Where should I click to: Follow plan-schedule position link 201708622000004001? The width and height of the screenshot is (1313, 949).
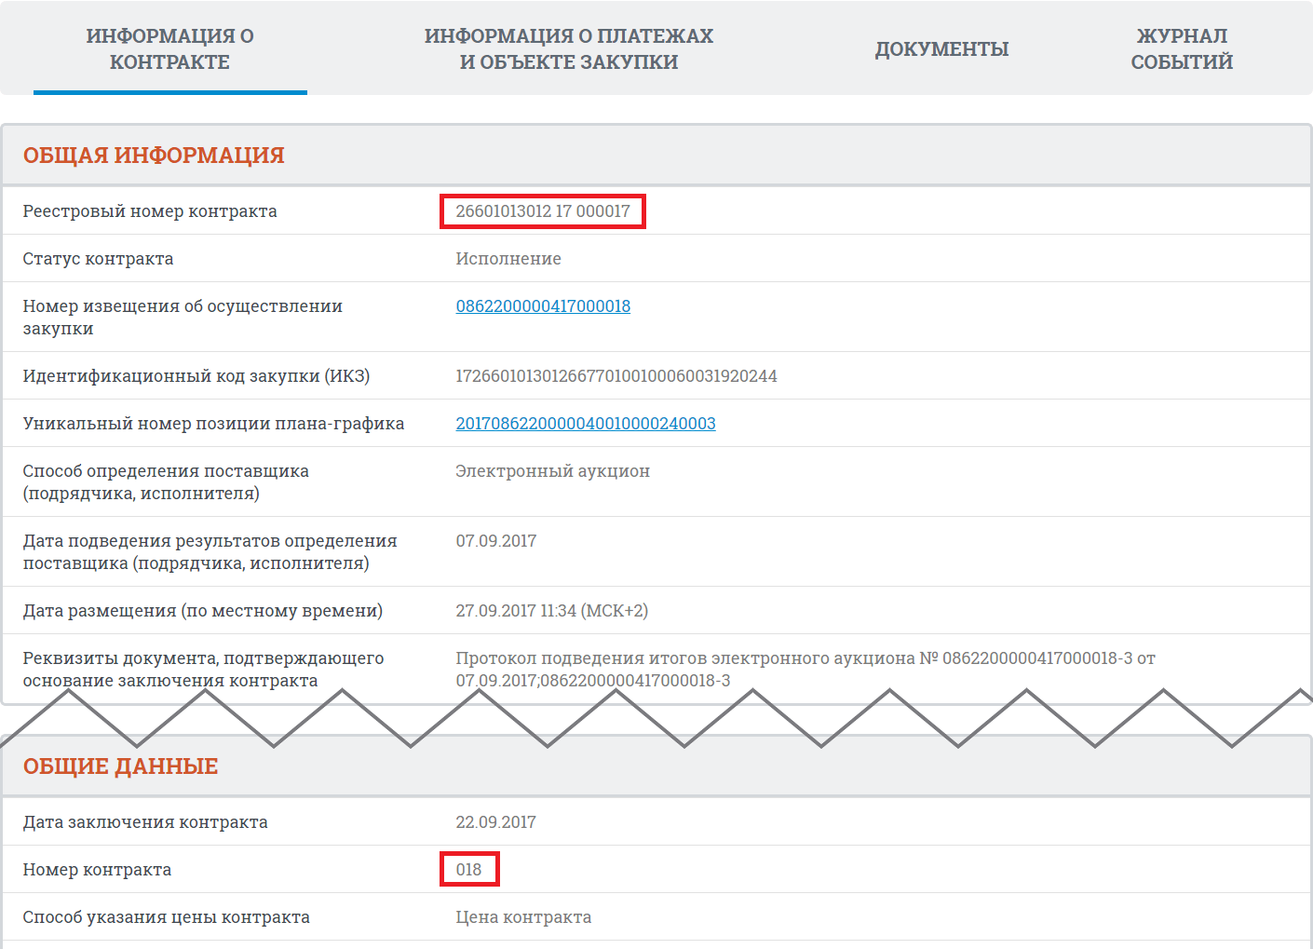click(585, 424)
